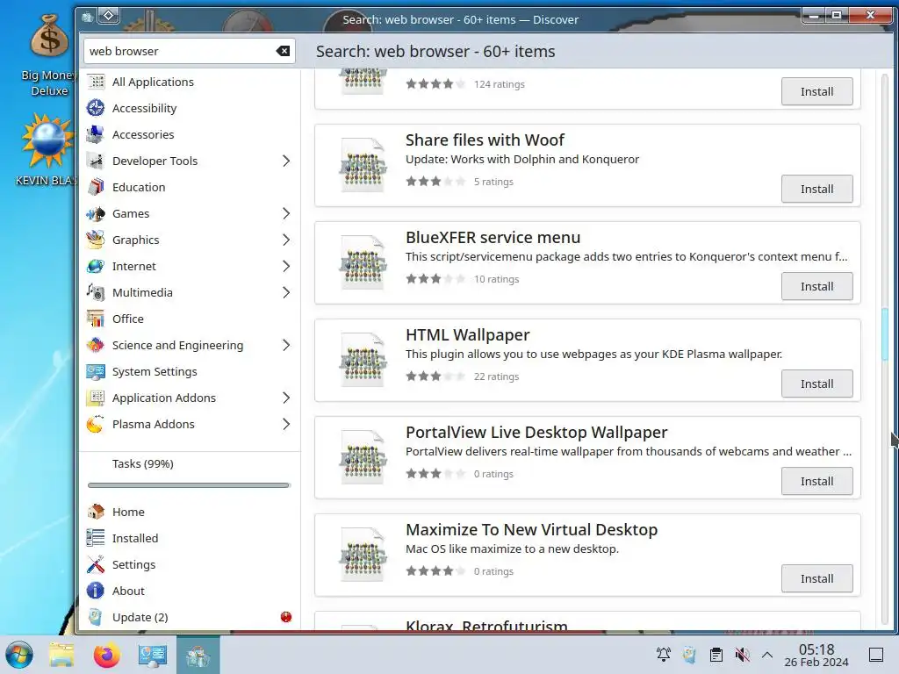Install BlueXFER service menu
The image size is (899, 674).
(817, 287)
